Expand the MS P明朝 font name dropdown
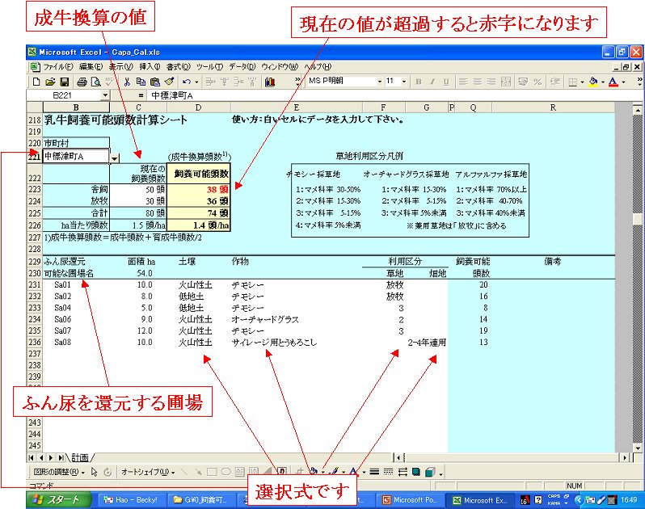Viewport: 645px width, 509px height. click(x=379, y=82)
